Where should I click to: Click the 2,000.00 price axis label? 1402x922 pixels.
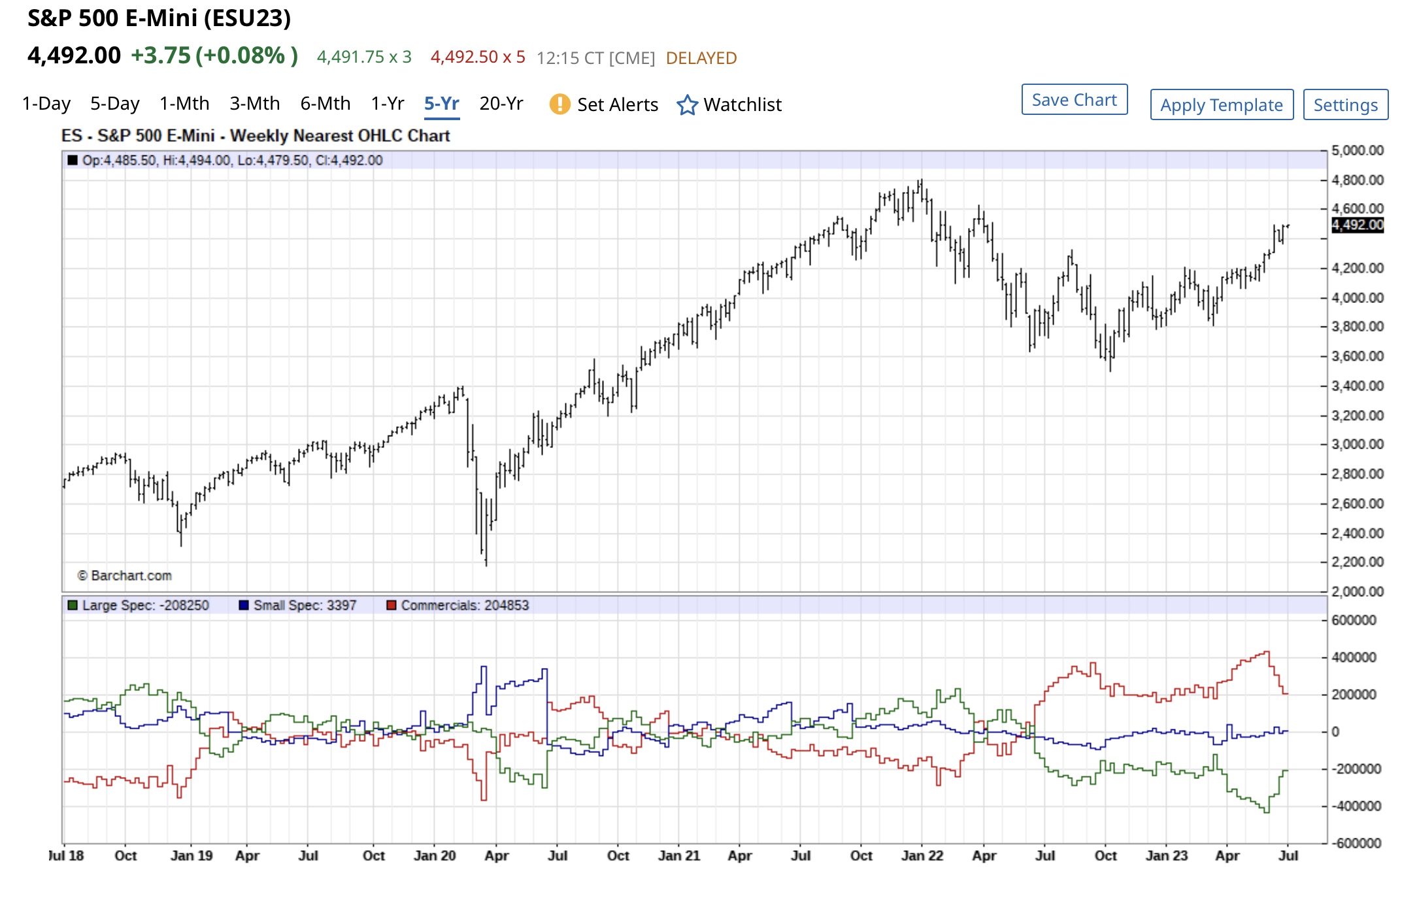click(x=1358, y=592)
